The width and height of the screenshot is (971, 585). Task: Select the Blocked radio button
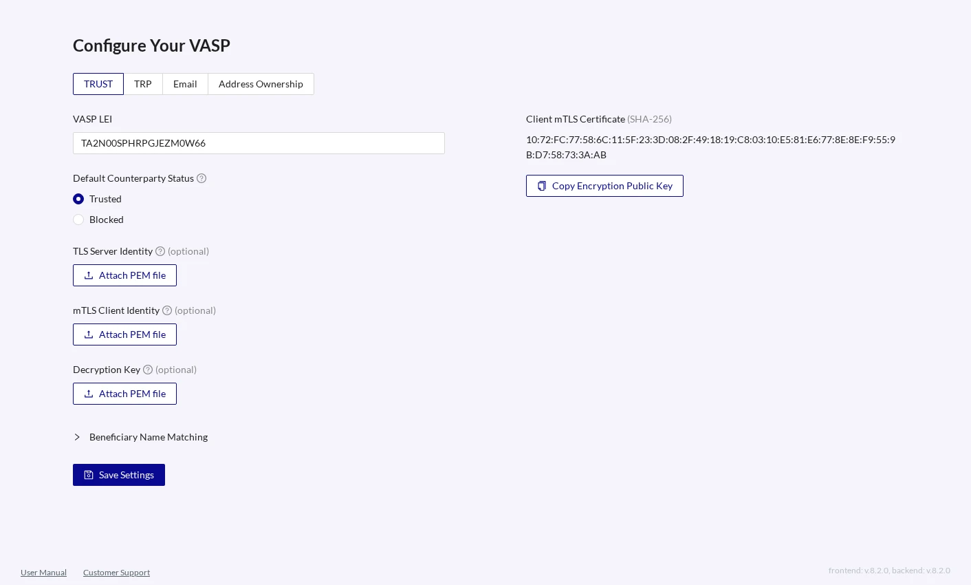pyautogui.click(x=78, y=220)
